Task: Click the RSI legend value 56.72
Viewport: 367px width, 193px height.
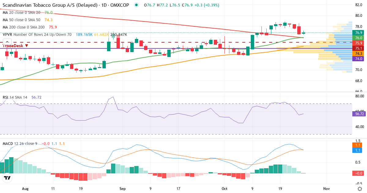Action: (x=36, y=97)
